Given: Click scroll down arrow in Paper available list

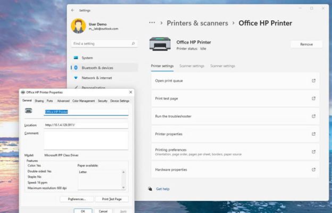Looking at the screenshot, I should pos(123,187).
